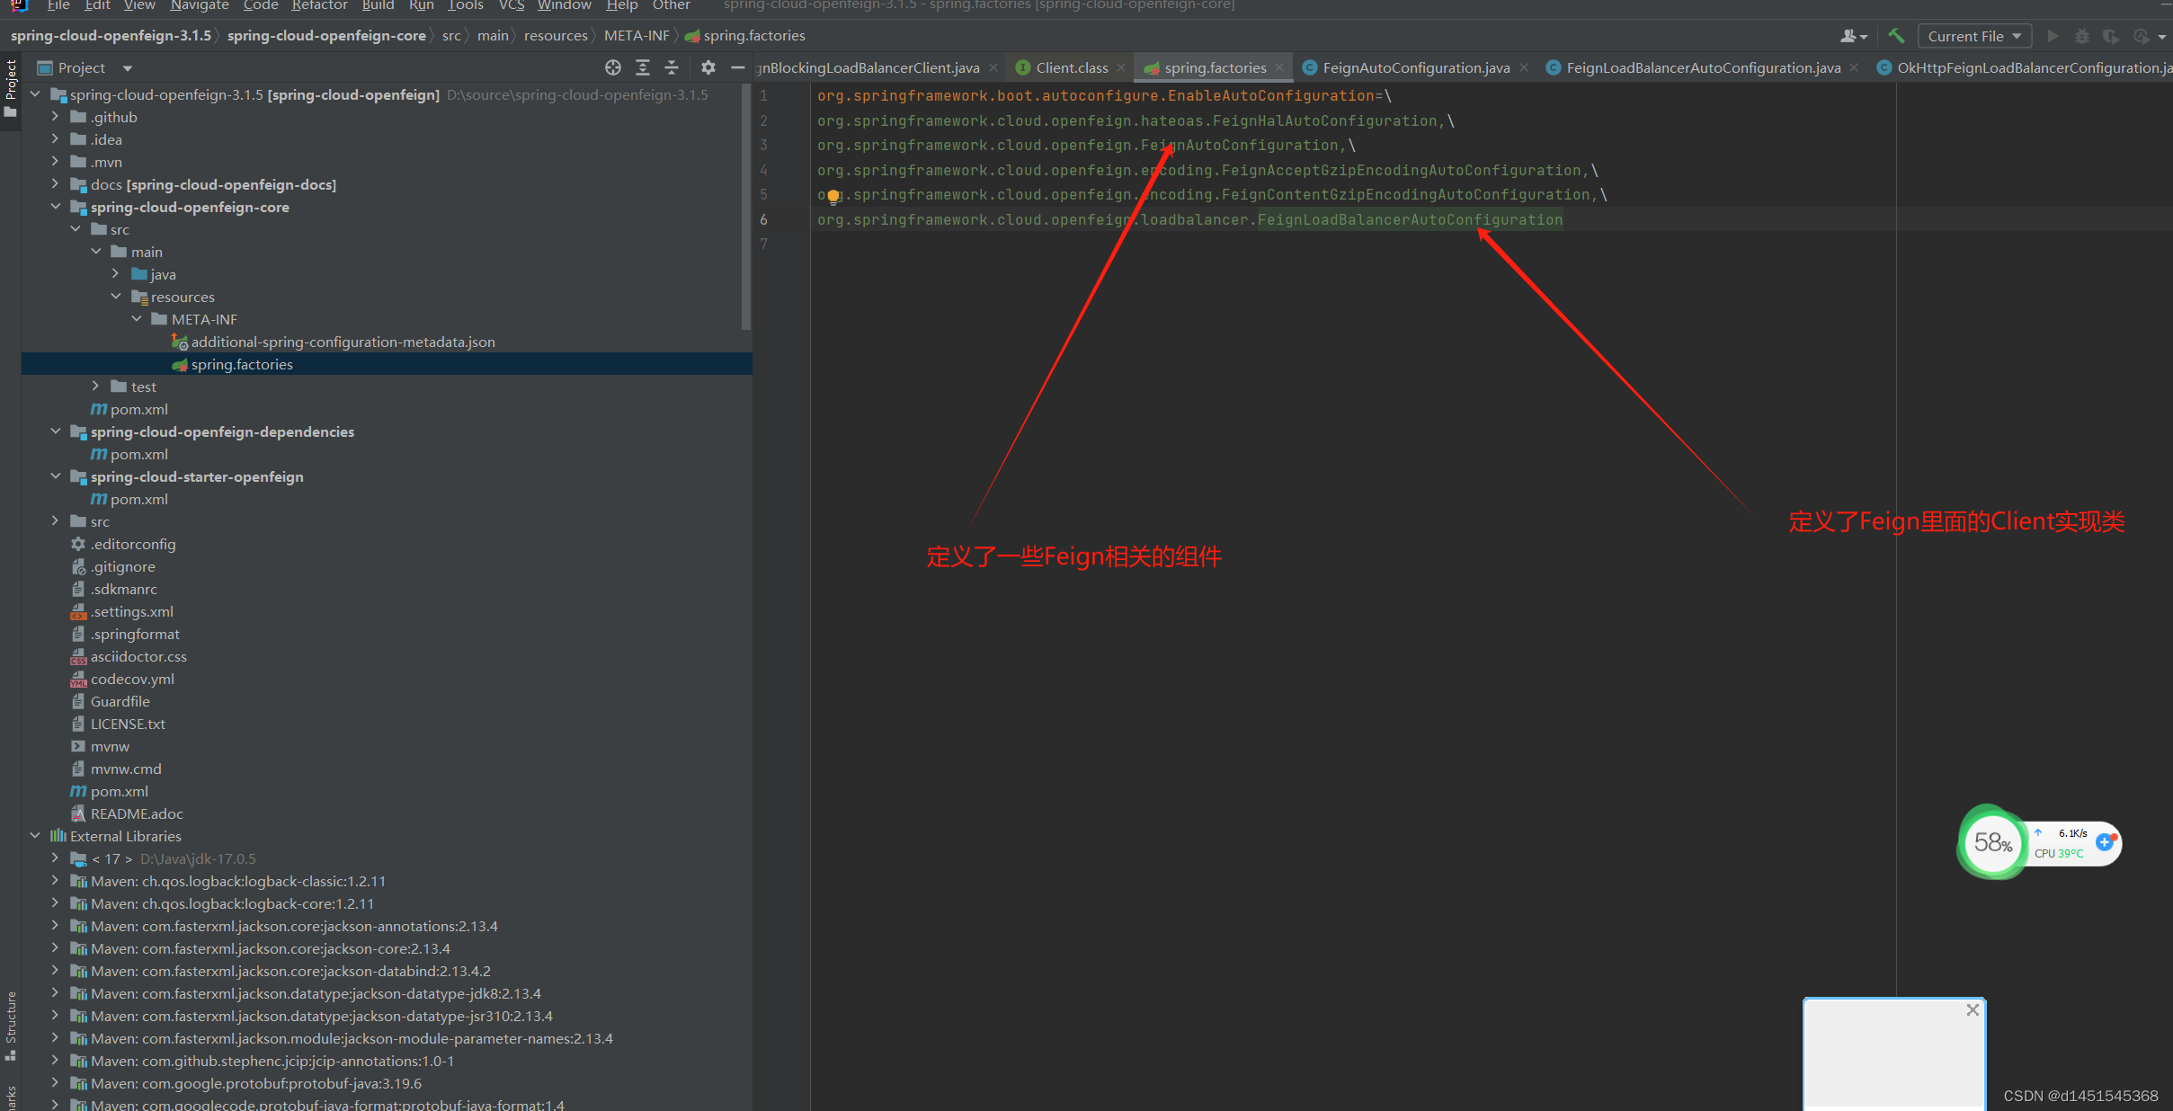
Task: Close the spring.factories editor tab
Action: (1279, 67)
